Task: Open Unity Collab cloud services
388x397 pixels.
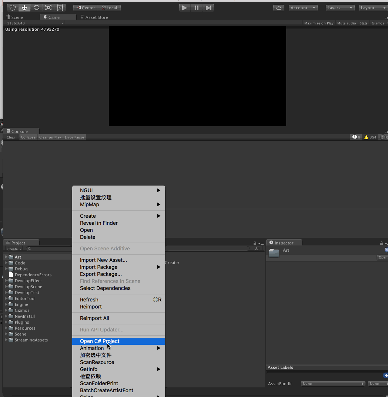Action: [x=278, y=7]
